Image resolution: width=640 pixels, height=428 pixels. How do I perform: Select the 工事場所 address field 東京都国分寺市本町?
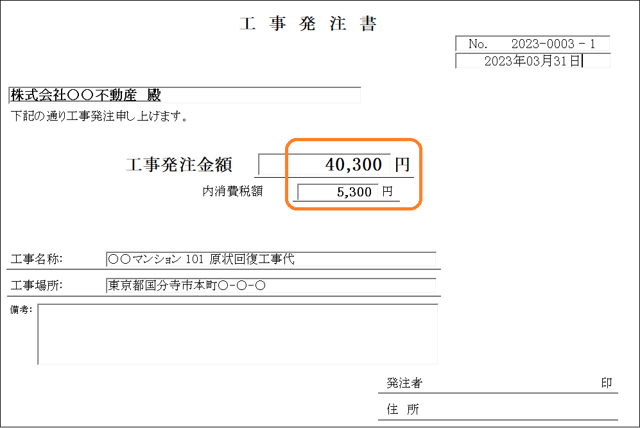tap(270, 286)
